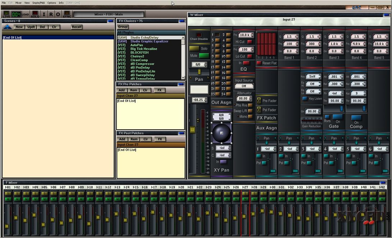The height and width of the screenshot is (238, 392).
Task: Click blue title-bar button of FX Pre Patches
Action: 181,84
